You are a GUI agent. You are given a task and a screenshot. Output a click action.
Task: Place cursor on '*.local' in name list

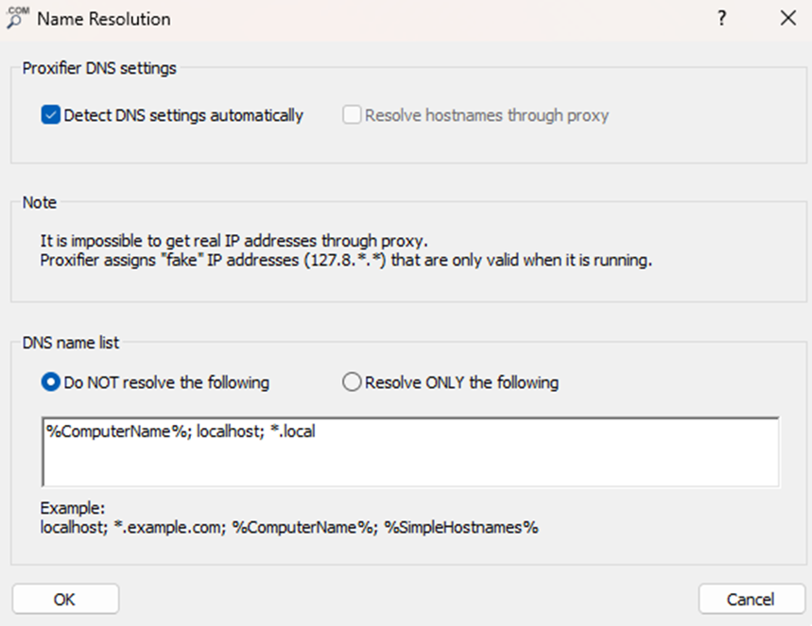293,431
